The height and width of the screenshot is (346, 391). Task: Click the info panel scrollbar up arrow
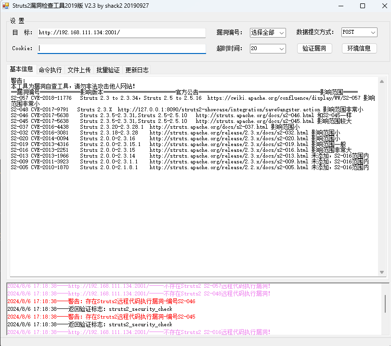click(x=382, y=80)
